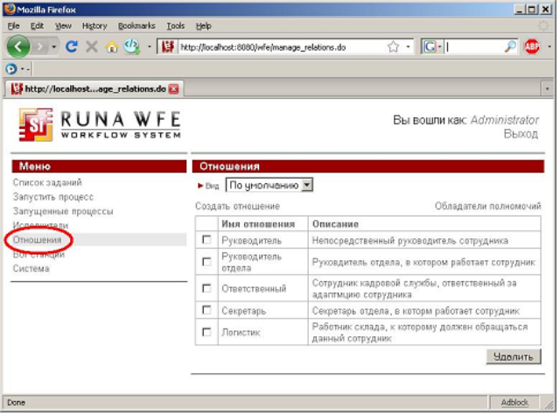Click the Stop loading X icon
The height and width of the screenshot is (416, 560).
coord(92,46)
